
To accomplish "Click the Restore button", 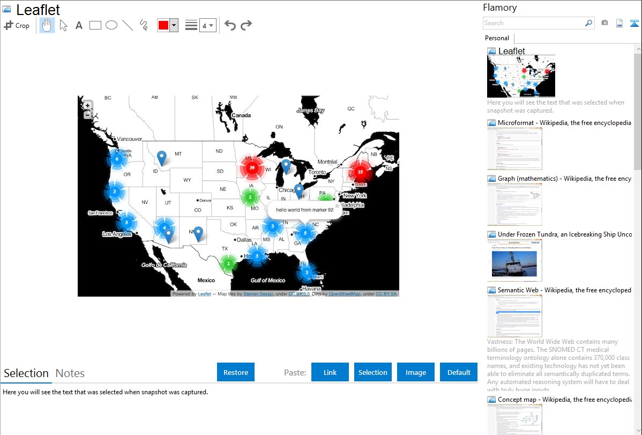I will point(236,372).
